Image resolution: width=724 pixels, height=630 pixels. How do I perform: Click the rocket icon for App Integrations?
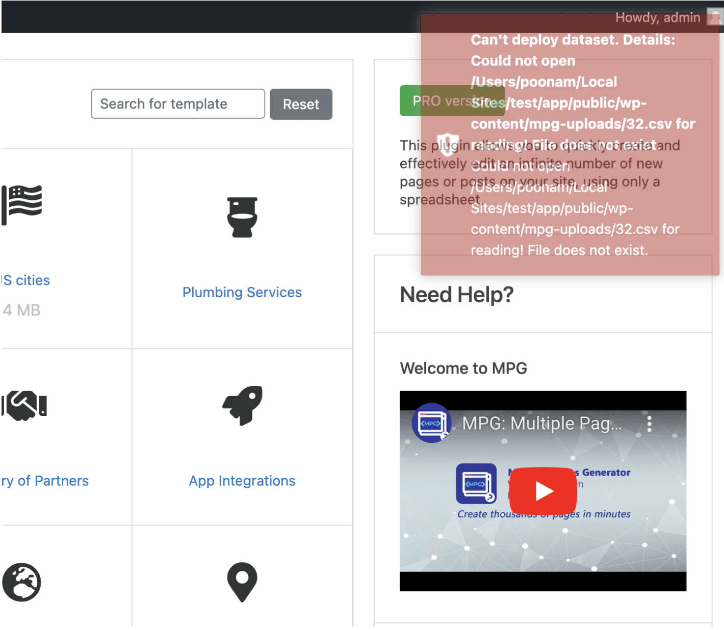coord(242,405)
